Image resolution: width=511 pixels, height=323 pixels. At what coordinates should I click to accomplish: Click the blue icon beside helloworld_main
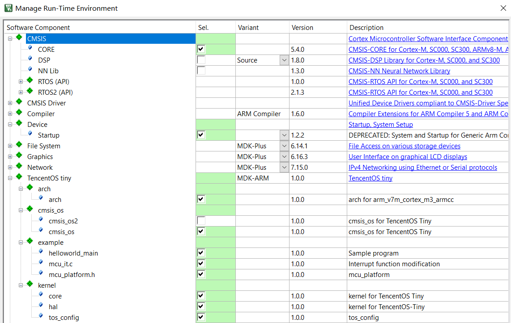(x=41, y=252)
